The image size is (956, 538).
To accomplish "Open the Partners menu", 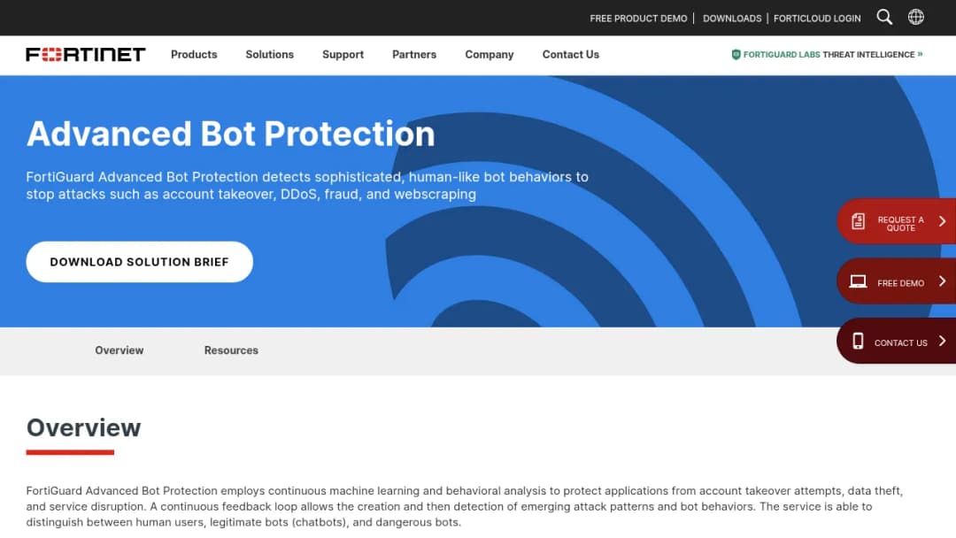I will click(414, 55).
